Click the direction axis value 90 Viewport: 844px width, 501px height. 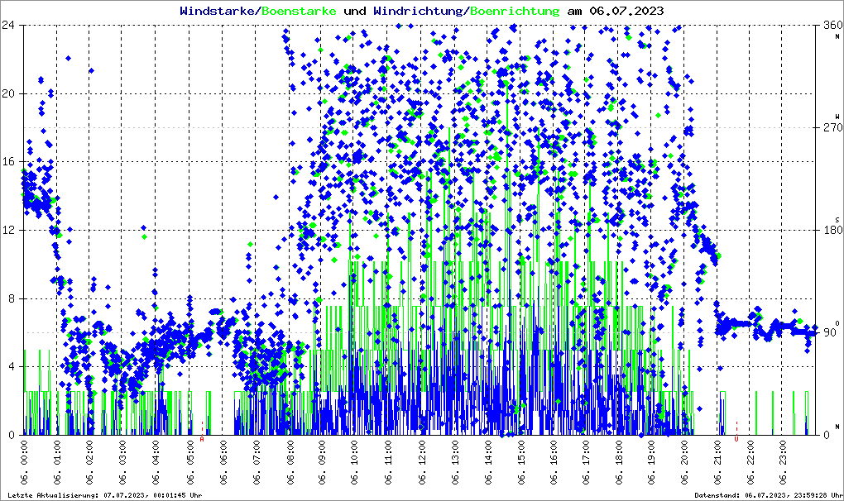click(829, 332)
